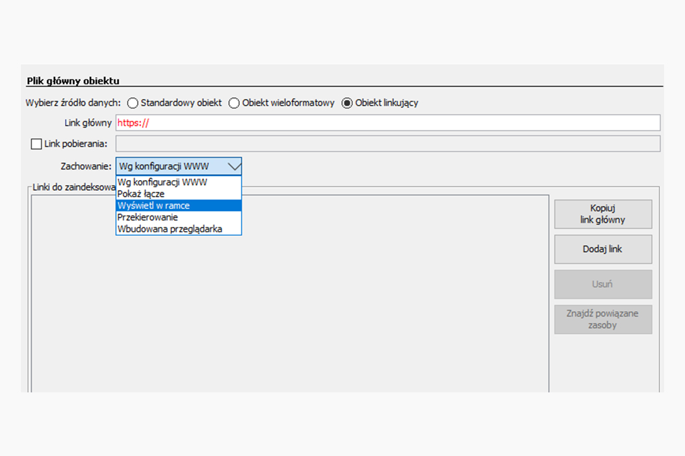
Task: Click the Plik główny obiektu section header
Action: pos(73,81)
